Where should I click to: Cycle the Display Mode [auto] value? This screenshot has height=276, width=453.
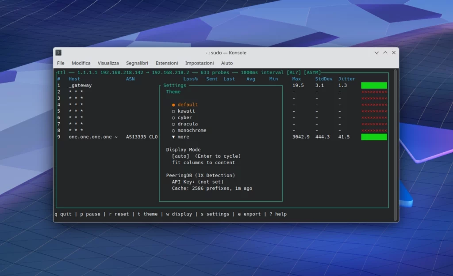pos(180,156)
